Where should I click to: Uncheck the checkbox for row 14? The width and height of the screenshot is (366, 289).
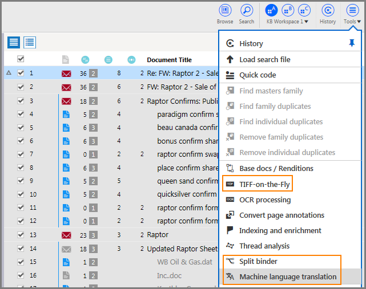click(x=21, y=249)
